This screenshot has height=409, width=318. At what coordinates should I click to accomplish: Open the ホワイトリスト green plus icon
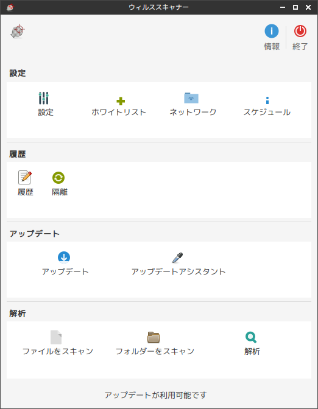(121, 101)
